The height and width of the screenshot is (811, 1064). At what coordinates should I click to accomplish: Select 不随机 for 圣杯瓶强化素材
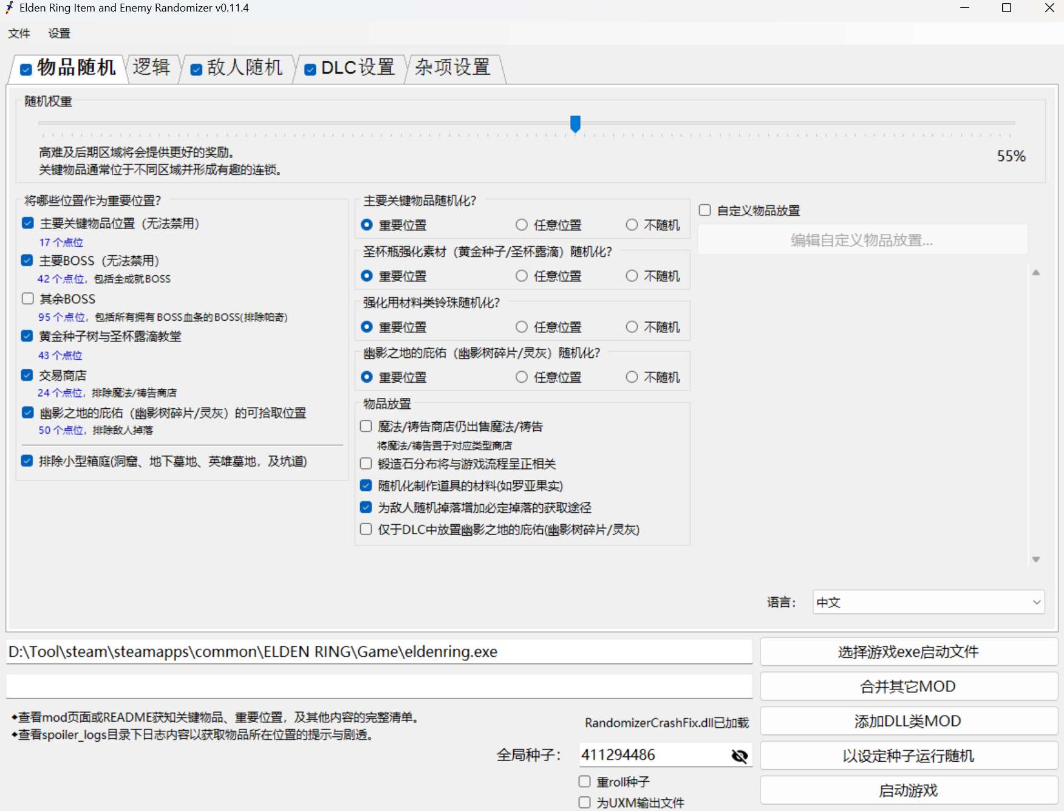[631, 276]
